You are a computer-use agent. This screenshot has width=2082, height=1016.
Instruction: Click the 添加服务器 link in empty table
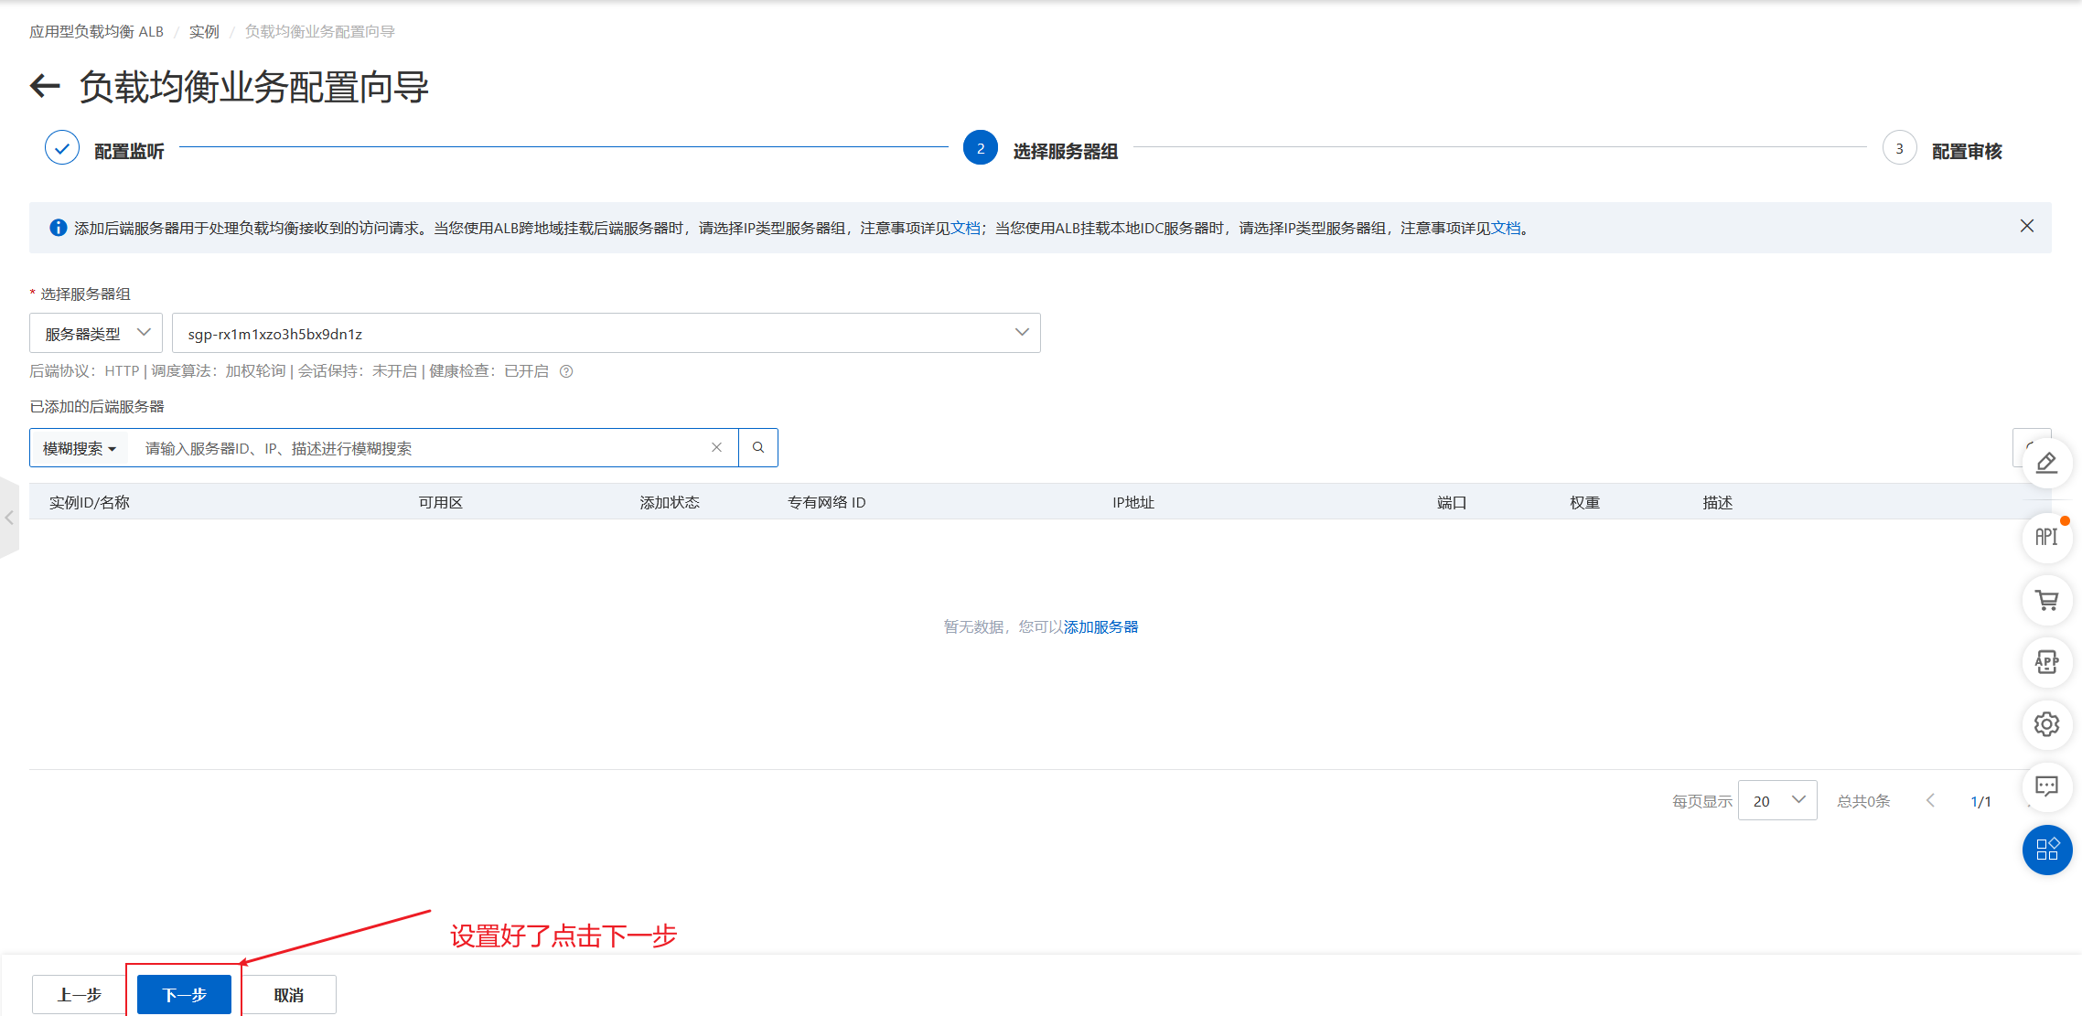(x=1100, y=627)
